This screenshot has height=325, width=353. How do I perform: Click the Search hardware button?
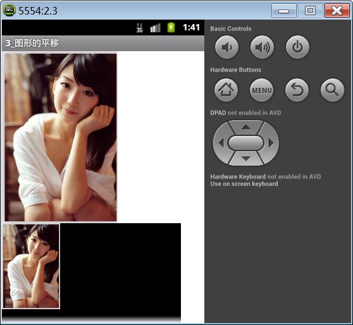point(332,90)
